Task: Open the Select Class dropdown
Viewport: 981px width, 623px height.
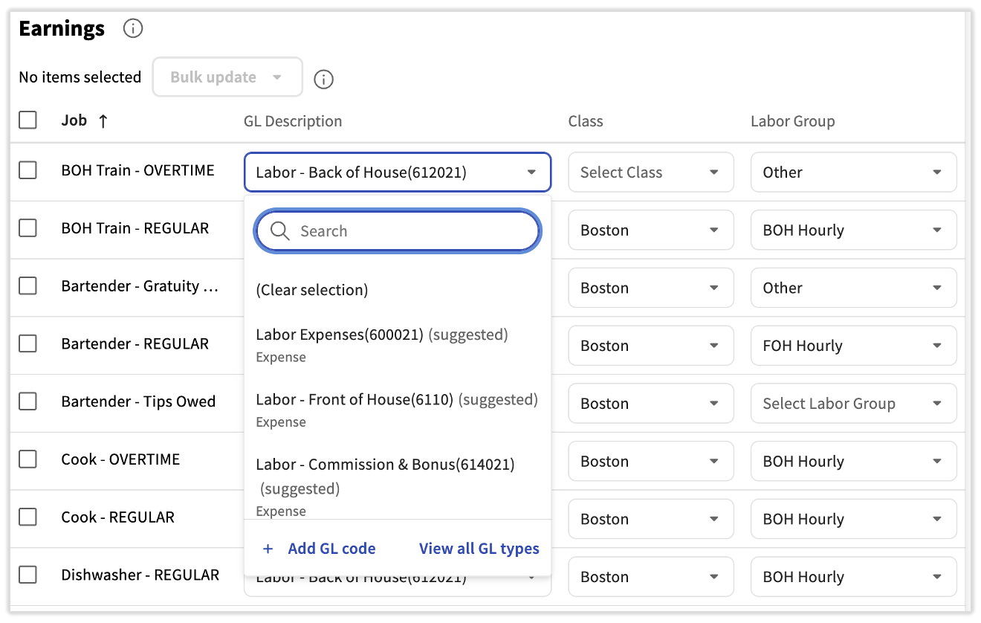Action: (x=650, y=172)
